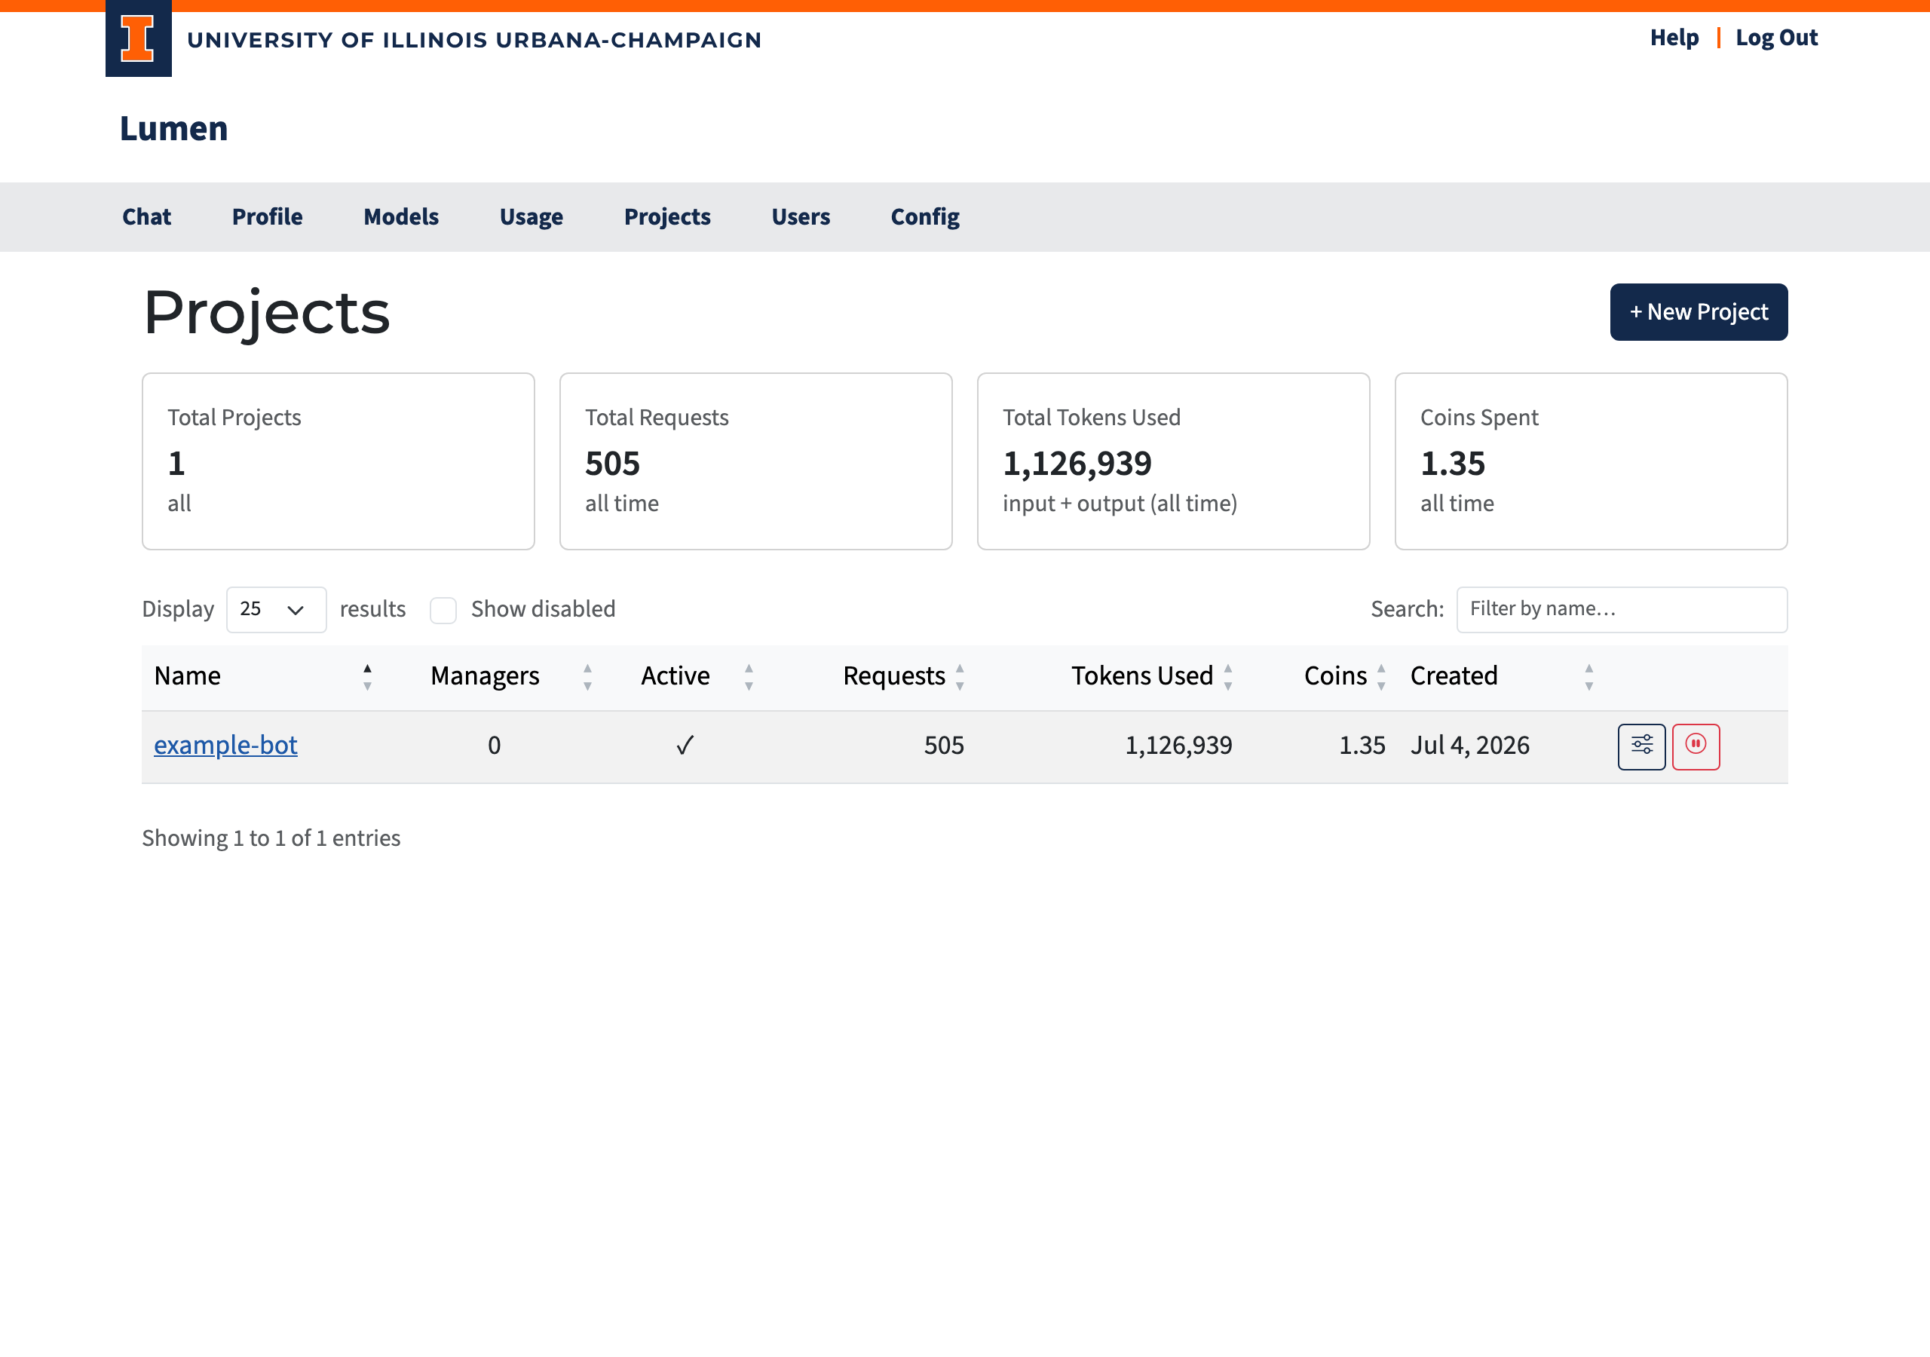The height and width of the screenshot is (1357, 1930).
Task: Click the Tokens Used column header text
Action: coord(1142,676)
